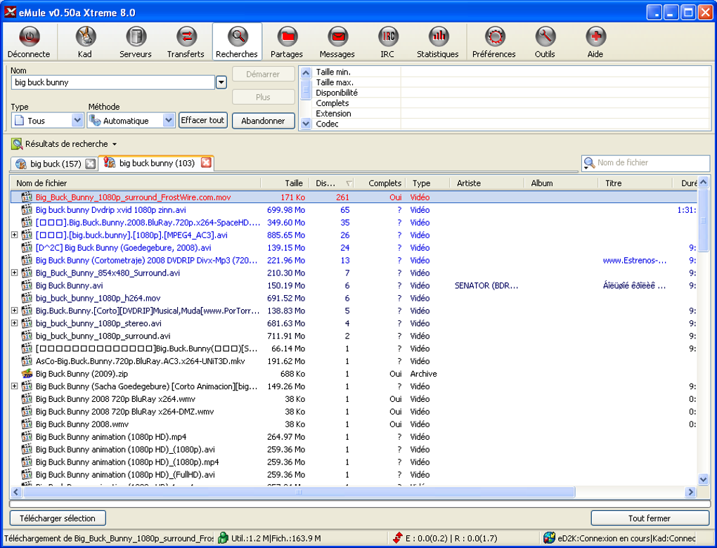Click the results list scroll-down arrow
This screenshot has height=548, width=717.
click(703, 479)
